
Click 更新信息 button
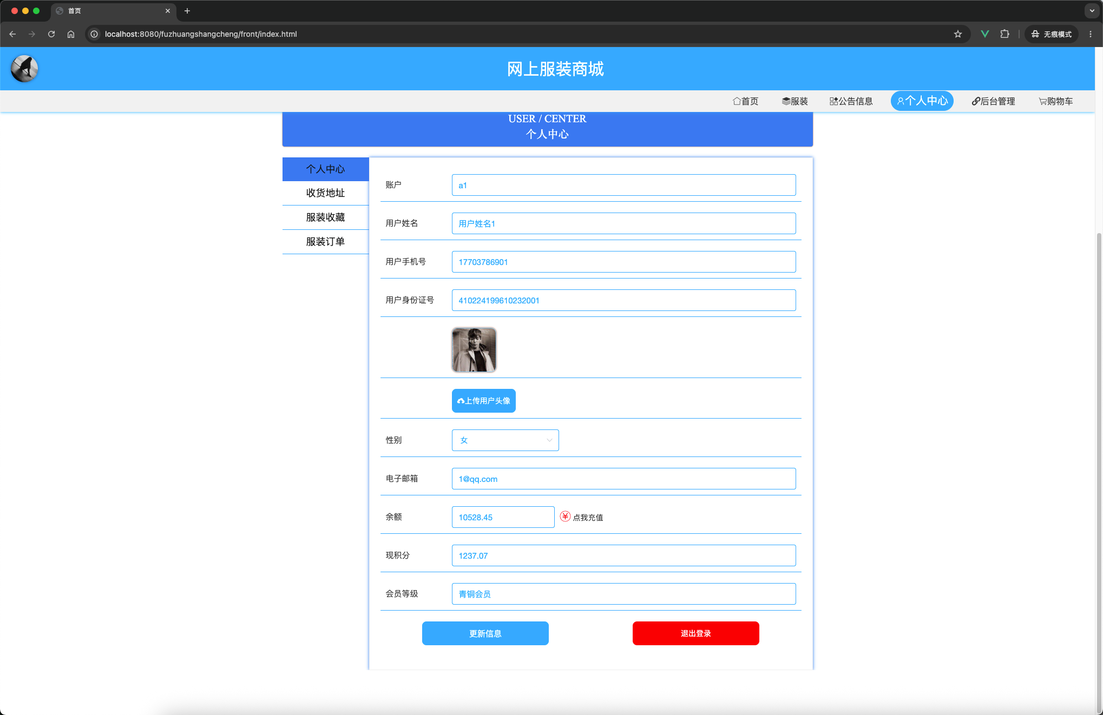[485, 633]
